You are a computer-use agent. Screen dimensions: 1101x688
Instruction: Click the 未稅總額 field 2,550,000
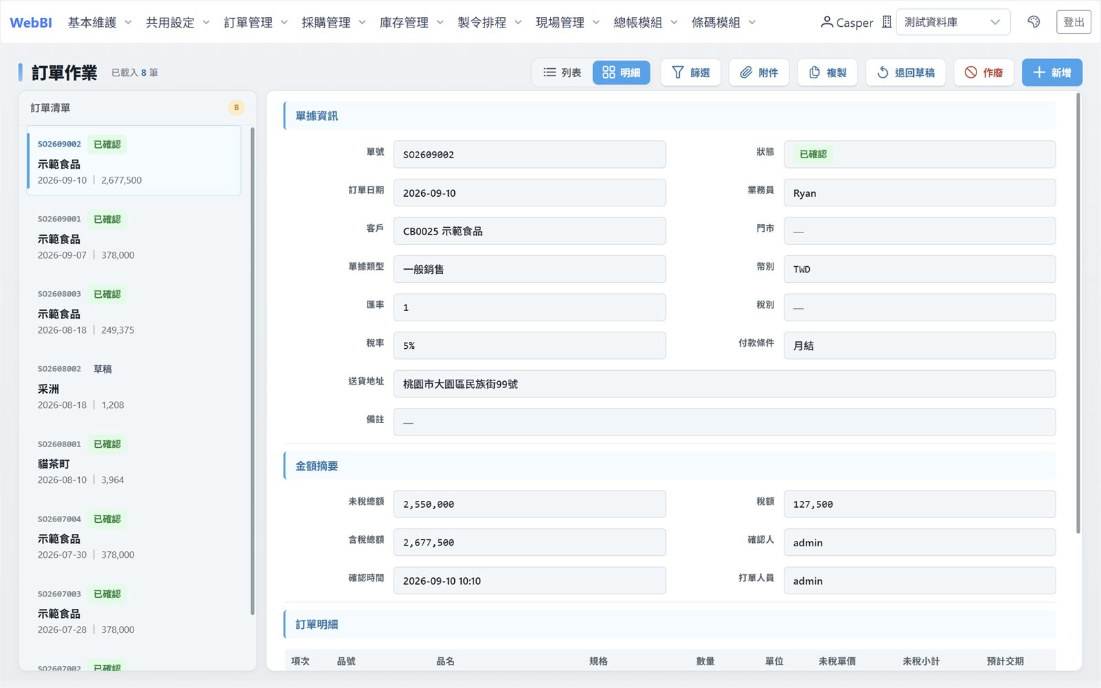[529, 504]
